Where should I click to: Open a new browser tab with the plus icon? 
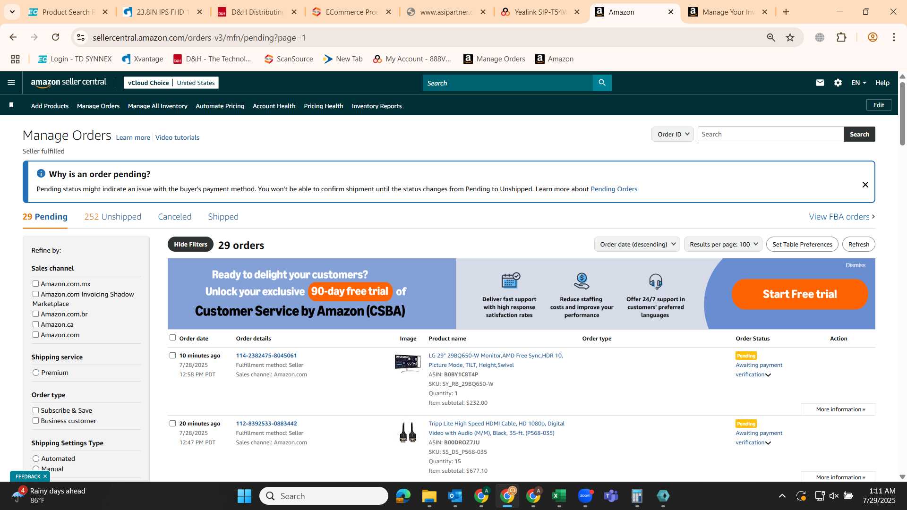coord(786,12)
